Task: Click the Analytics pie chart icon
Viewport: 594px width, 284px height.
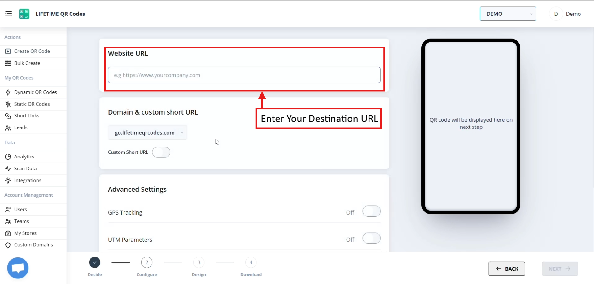Action: pyautogui.click(x=8, y=157)
